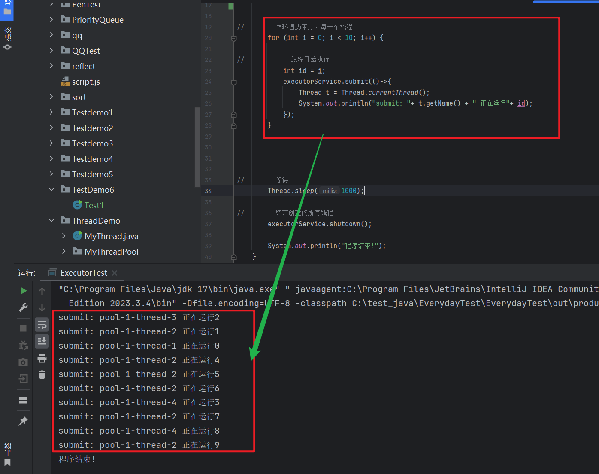The height and width of the screenshot is (474, 599).
Task: Click '程序结束!' console output line
Action: (77, 459)
